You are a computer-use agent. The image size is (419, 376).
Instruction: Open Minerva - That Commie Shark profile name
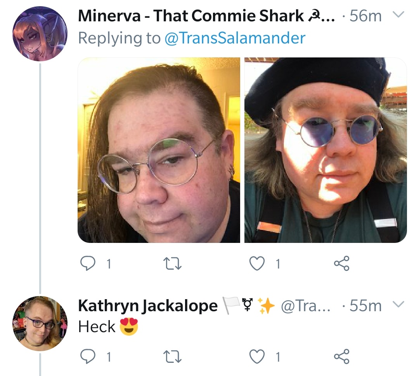[x=206, y=16]
